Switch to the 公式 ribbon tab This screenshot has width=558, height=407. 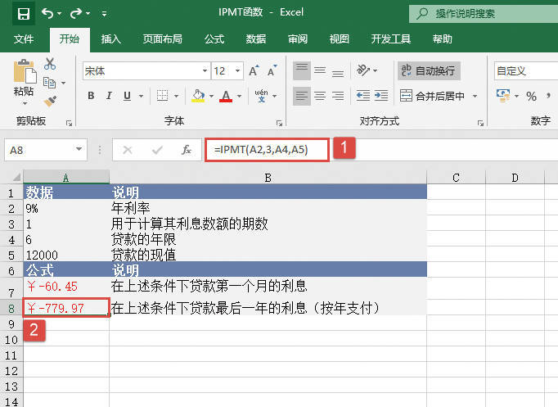pyautogui.click(x=214, y=38)
